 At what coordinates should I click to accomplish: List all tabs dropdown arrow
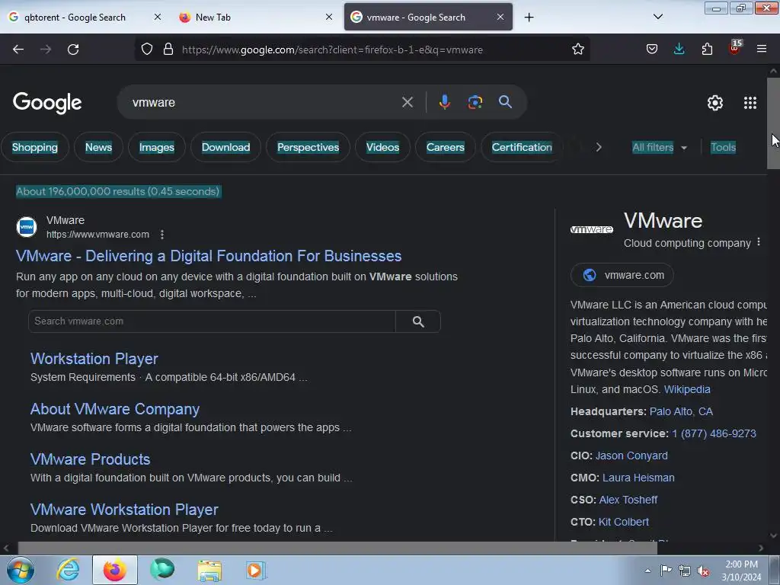pos(657,17)
